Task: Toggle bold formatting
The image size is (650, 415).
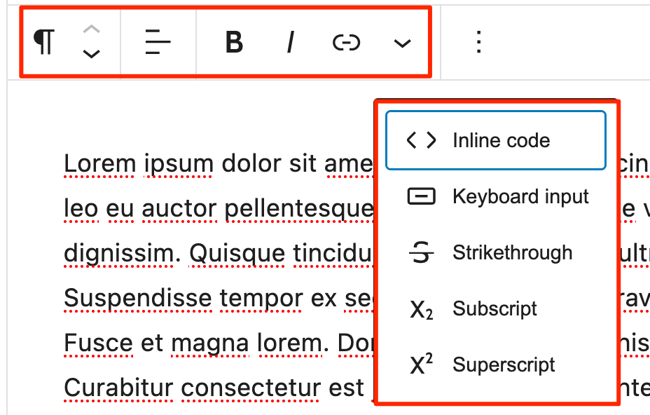Action: click(x=233, y=42)
